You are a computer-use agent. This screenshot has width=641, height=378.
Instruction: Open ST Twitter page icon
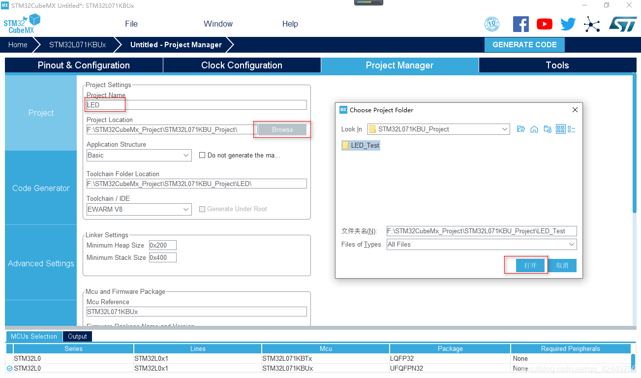coord(568,24)
